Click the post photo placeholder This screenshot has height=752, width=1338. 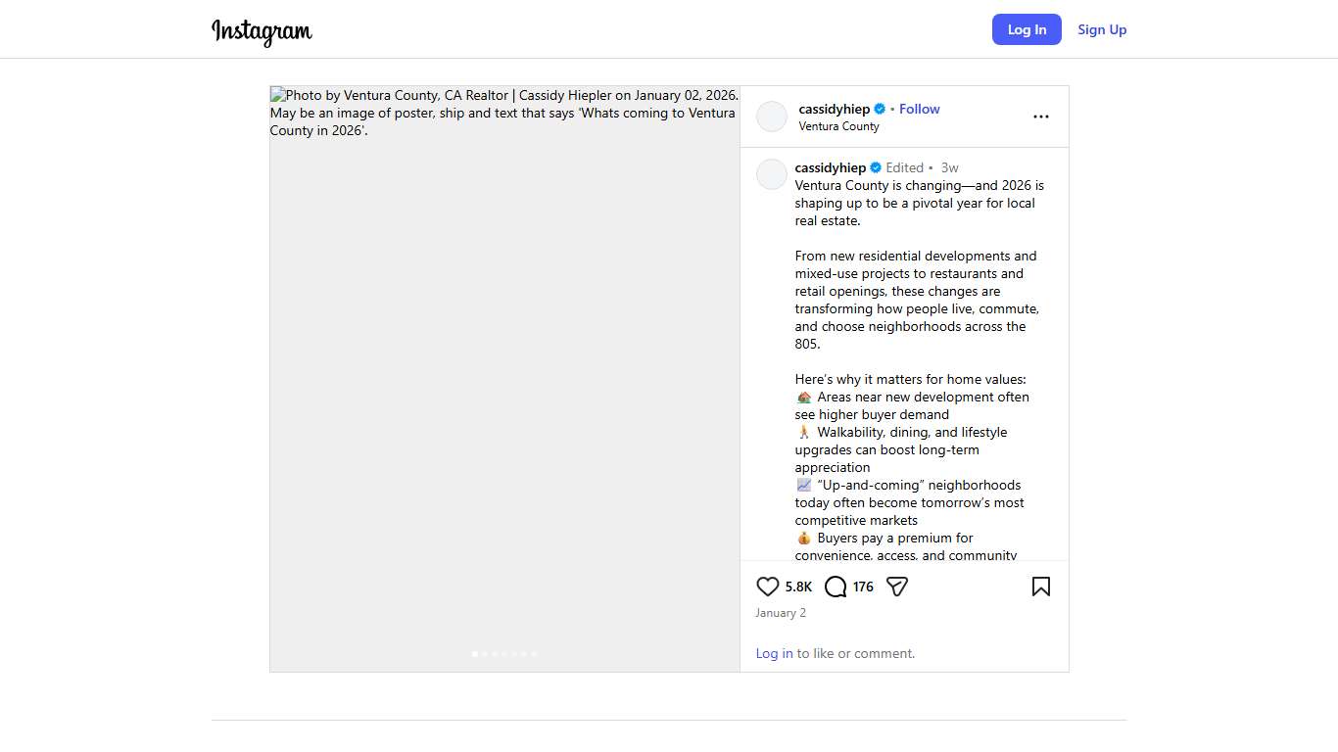pos(504,392)
